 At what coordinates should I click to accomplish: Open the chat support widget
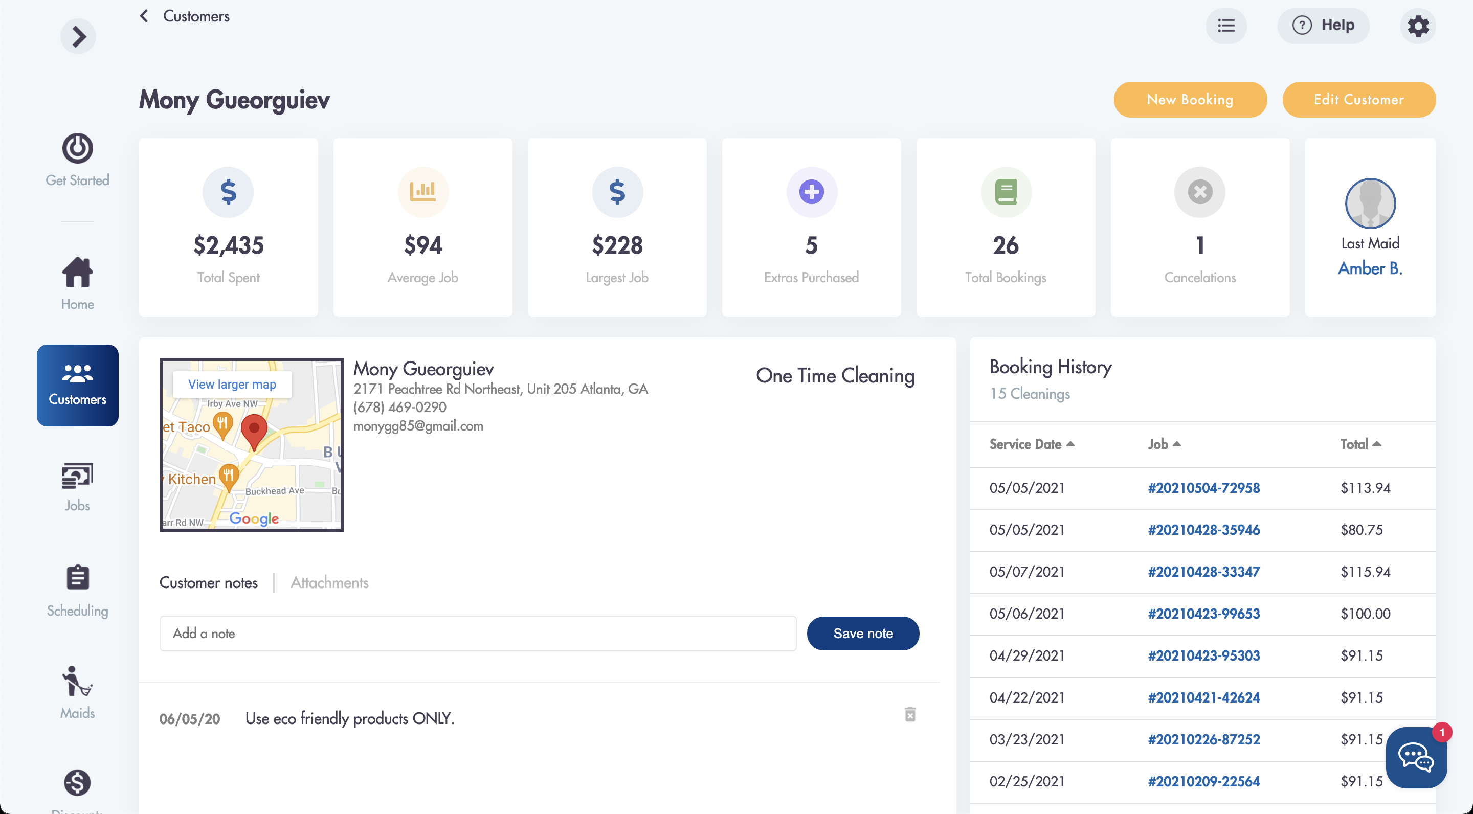point(1415,757)
